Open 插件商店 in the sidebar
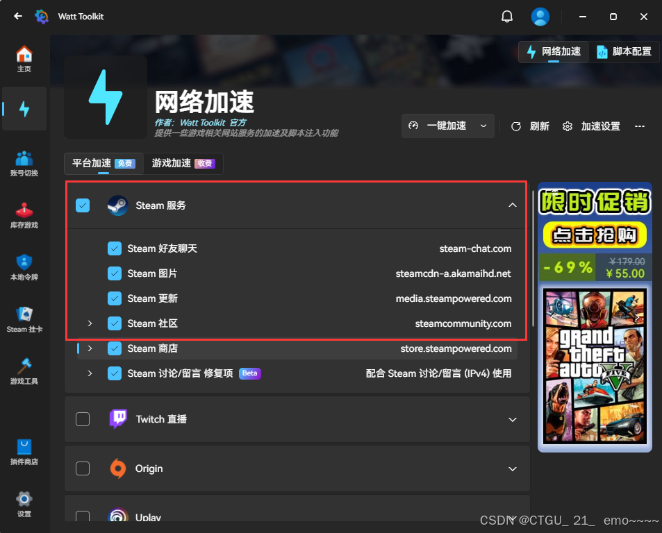Image resolution: width=662 pixels, height=533 pixels. (x=24, y=452)
